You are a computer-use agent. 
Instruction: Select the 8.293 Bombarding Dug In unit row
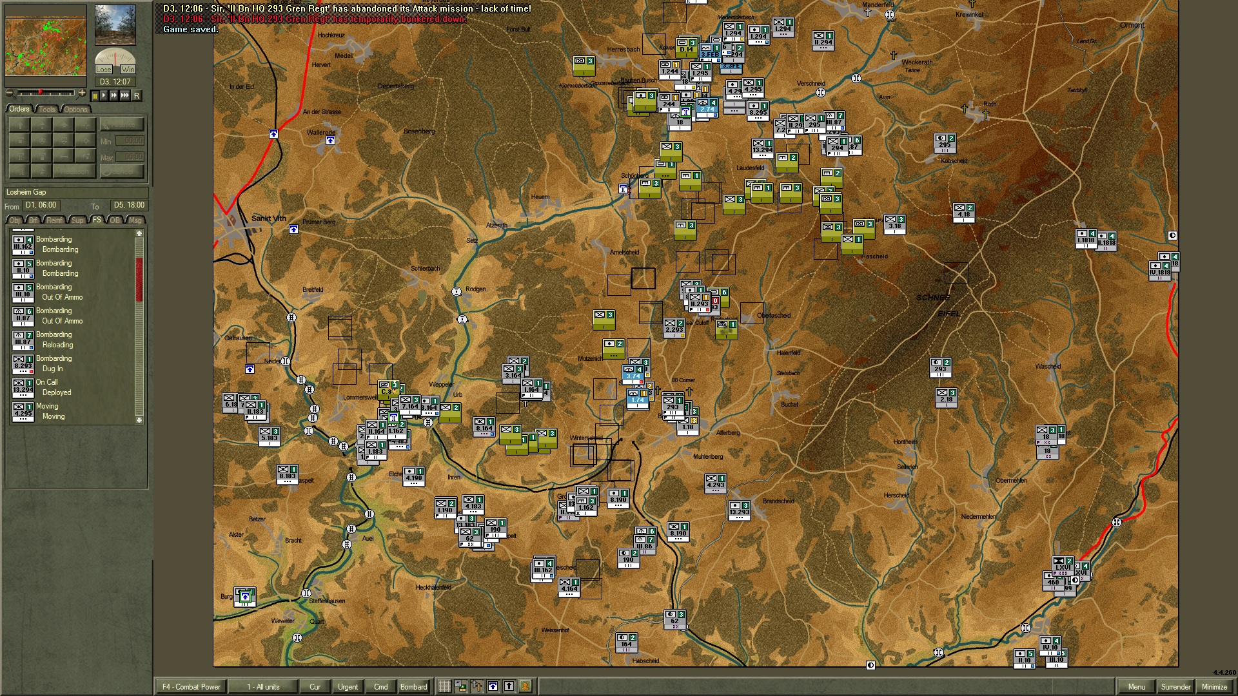point(73,364)
